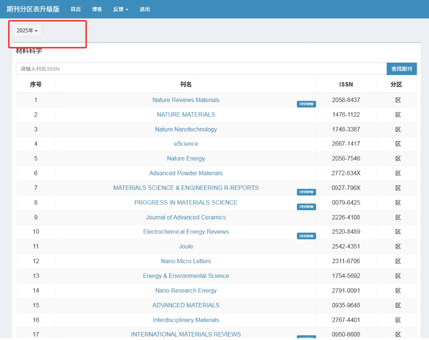Select the 区 icon in the NATURE MATERIALS row
The width and height of the screenshot is (429, 340).
pyautogui.click(x=398, y=115)
